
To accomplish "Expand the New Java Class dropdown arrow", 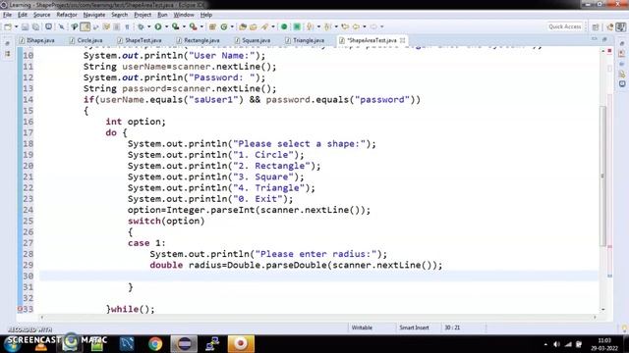I will 232,26.
